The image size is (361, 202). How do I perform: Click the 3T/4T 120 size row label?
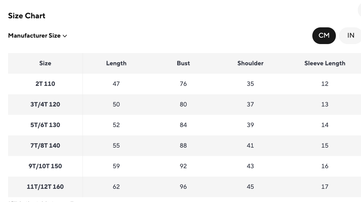tap(45, 105)
